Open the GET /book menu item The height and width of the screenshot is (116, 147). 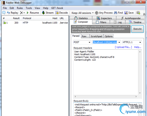57,8
